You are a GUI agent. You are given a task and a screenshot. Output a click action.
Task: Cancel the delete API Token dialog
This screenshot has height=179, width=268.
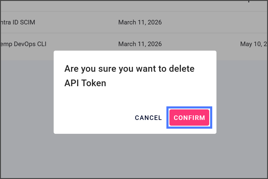pyautogui.click(x=148, y=118)
